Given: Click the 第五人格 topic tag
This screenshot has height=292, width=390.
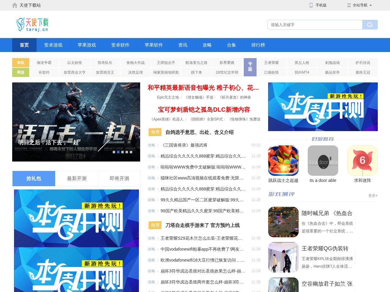Looking at the screenshot, I should pos(302,63).
